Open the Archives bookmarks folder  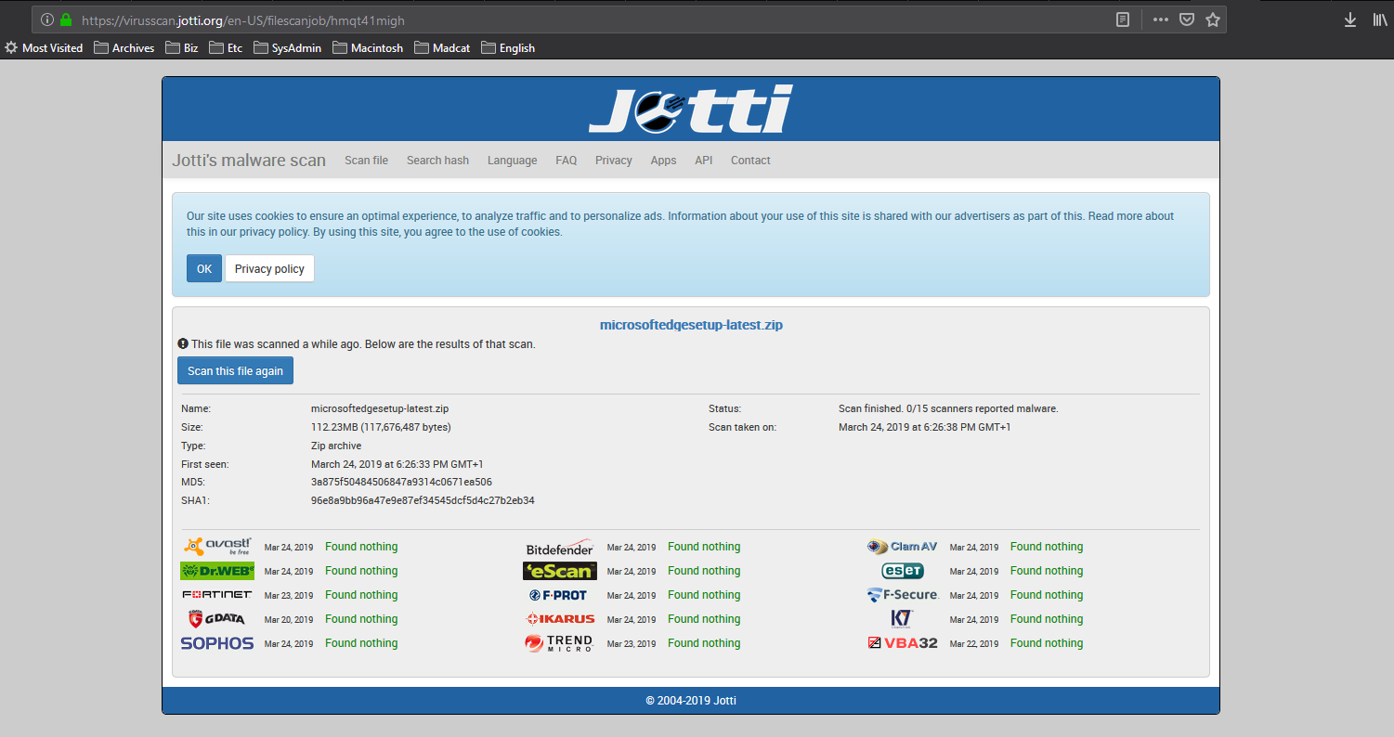click(x=124, y=47)
